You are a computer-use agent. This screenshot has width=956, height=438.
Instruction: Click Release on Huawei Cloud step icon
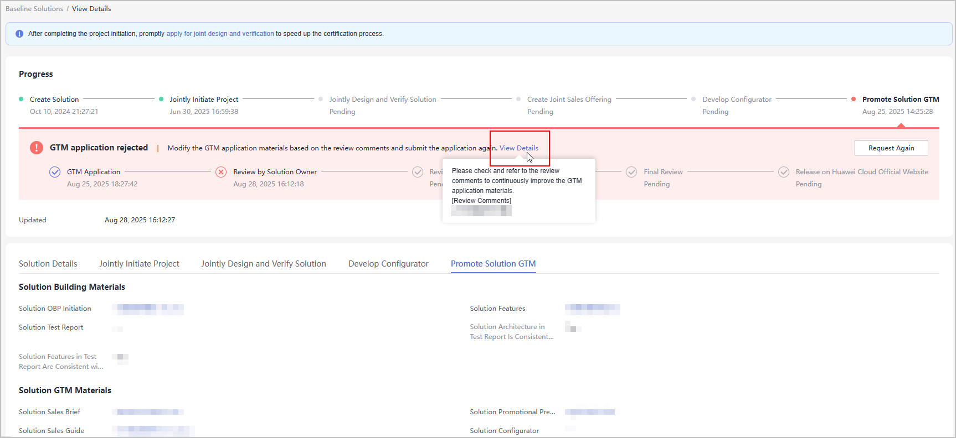pyautogui.click(x=784, y=172)
